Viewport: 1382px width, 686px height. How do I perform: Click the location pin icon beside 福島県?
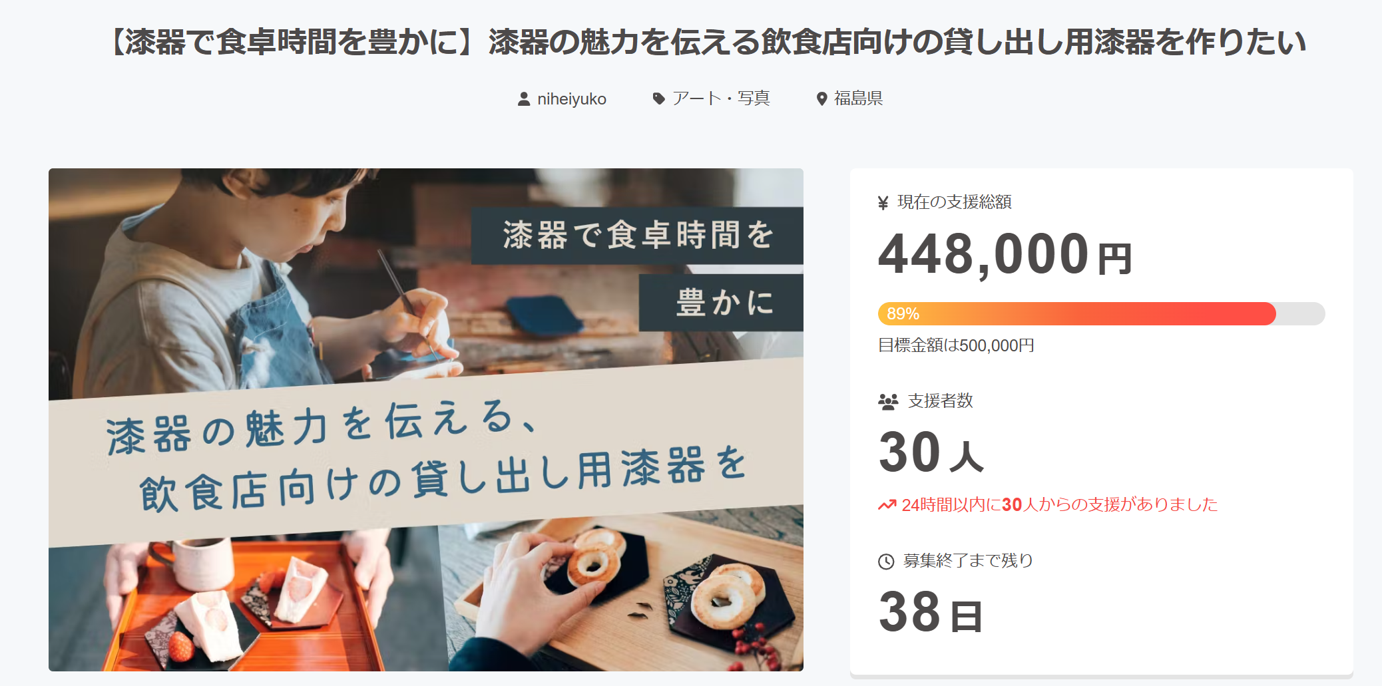822,99
